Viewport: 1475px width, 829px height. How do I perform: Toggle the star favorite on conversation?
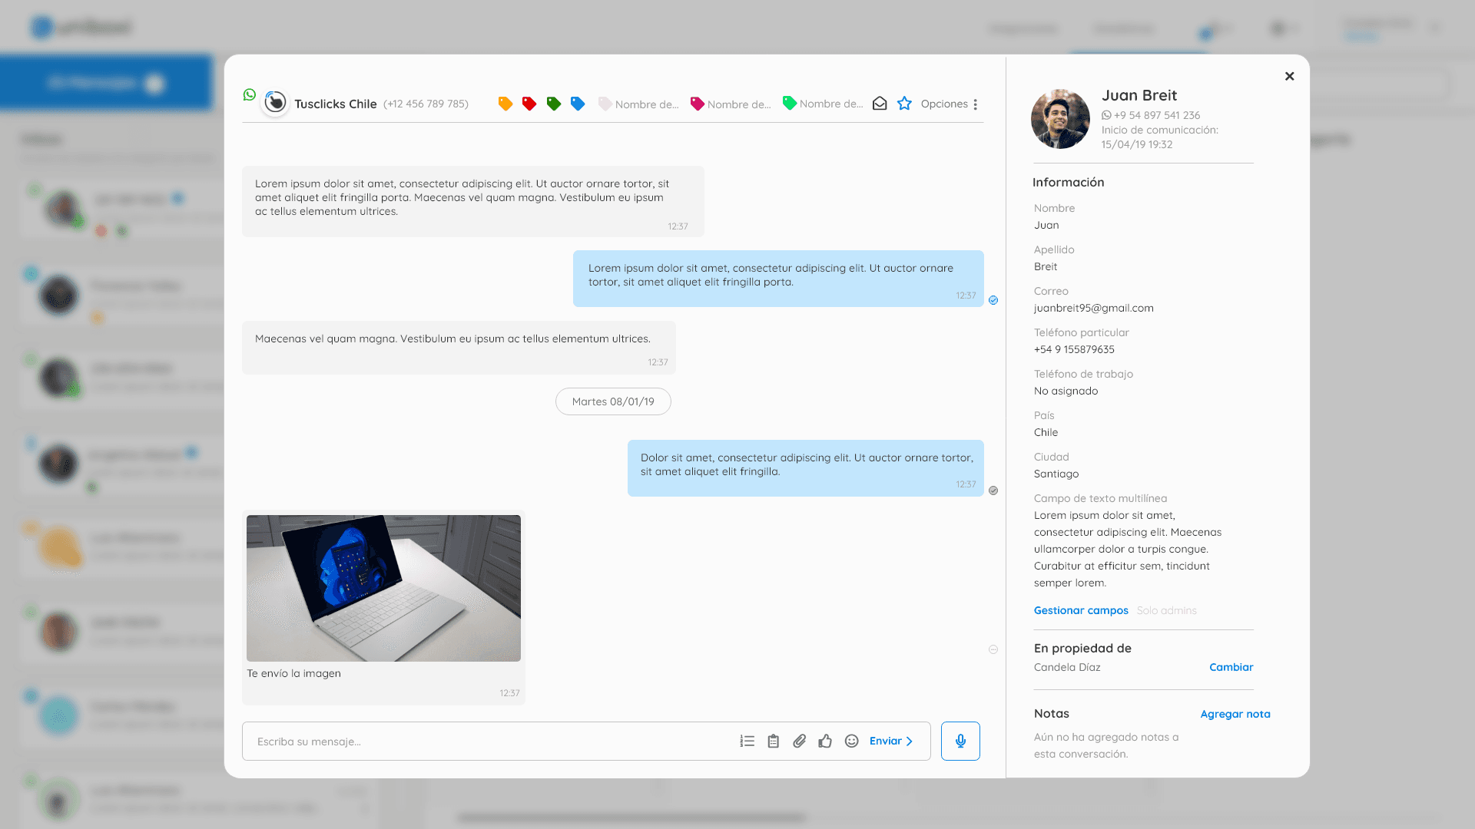[904, 104]
